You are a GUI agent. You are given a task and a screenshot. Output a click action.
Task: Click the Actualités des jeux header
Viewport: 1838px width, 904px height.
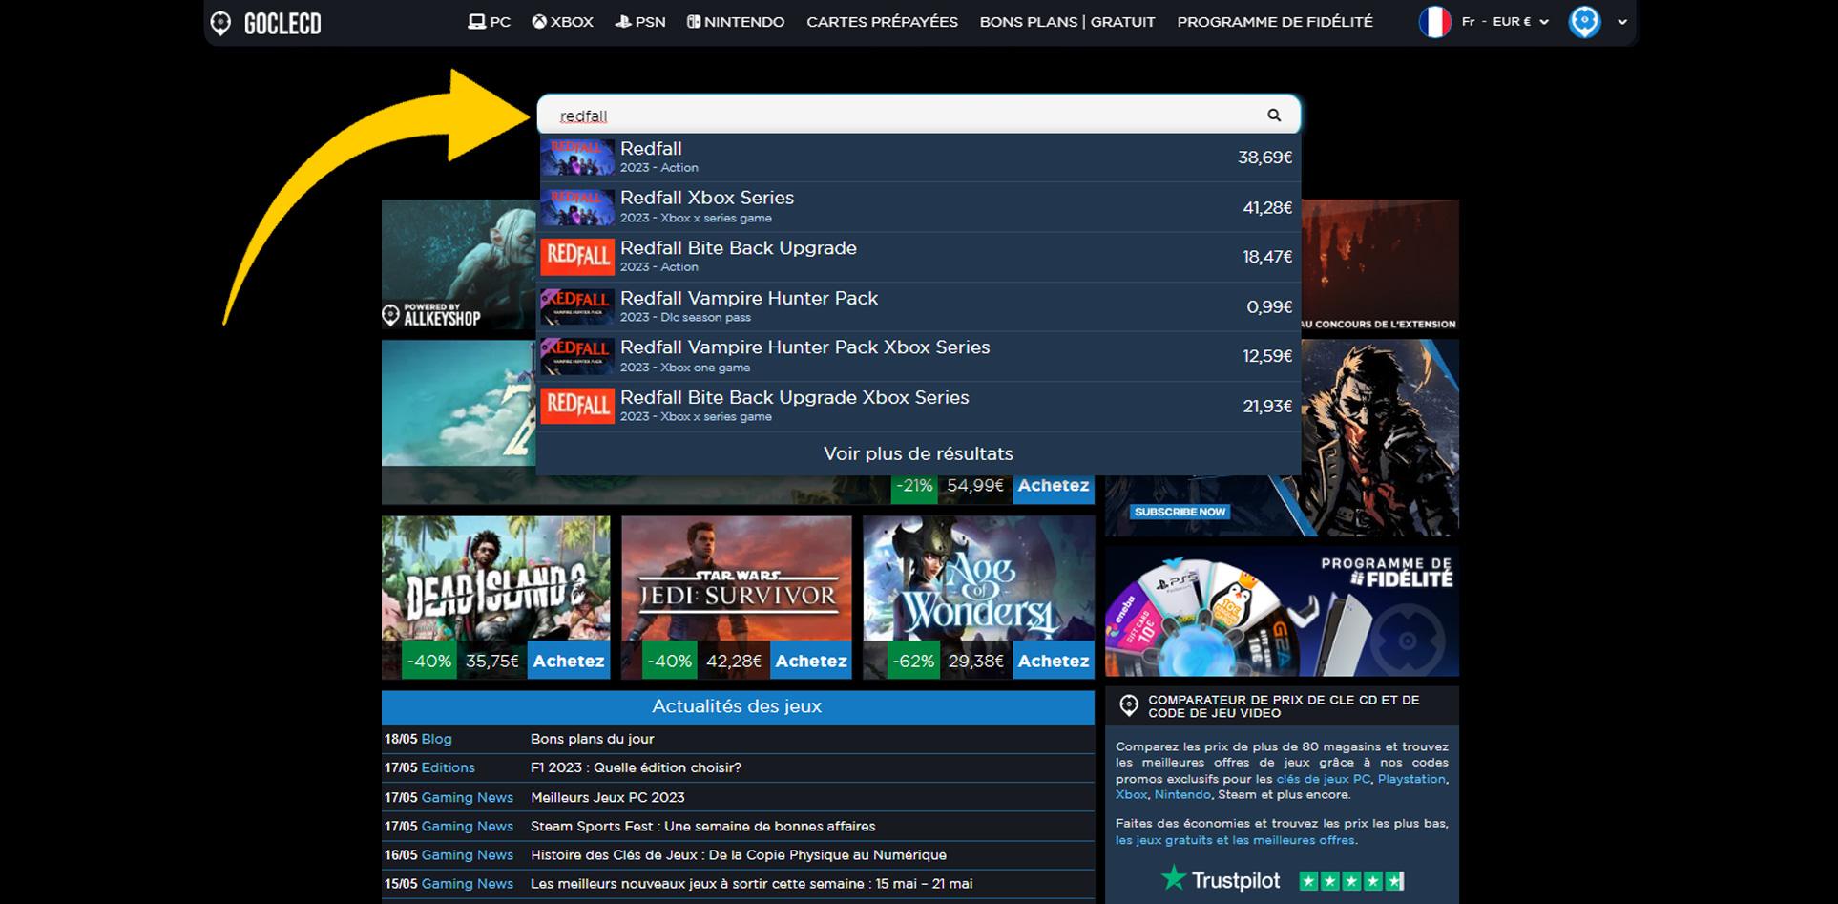pos(738,707)
